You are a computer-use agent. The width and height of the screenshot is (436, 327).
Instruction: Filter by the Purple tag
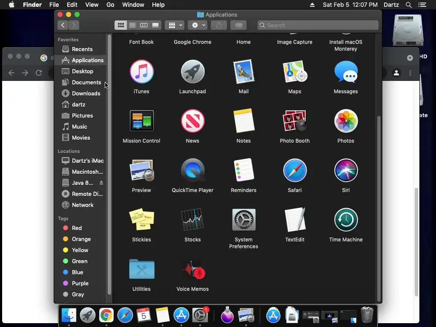[80, 283]
